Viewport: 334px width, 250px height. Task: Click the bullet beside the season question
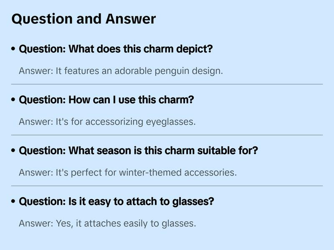click(14, 151)
